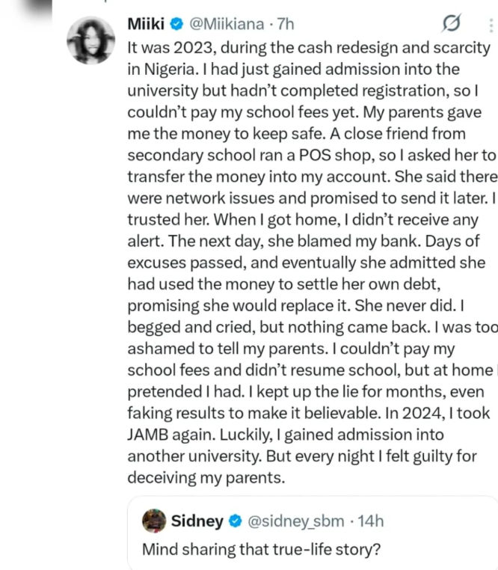
Task: Click the Miiki display name
Action: 147,25
